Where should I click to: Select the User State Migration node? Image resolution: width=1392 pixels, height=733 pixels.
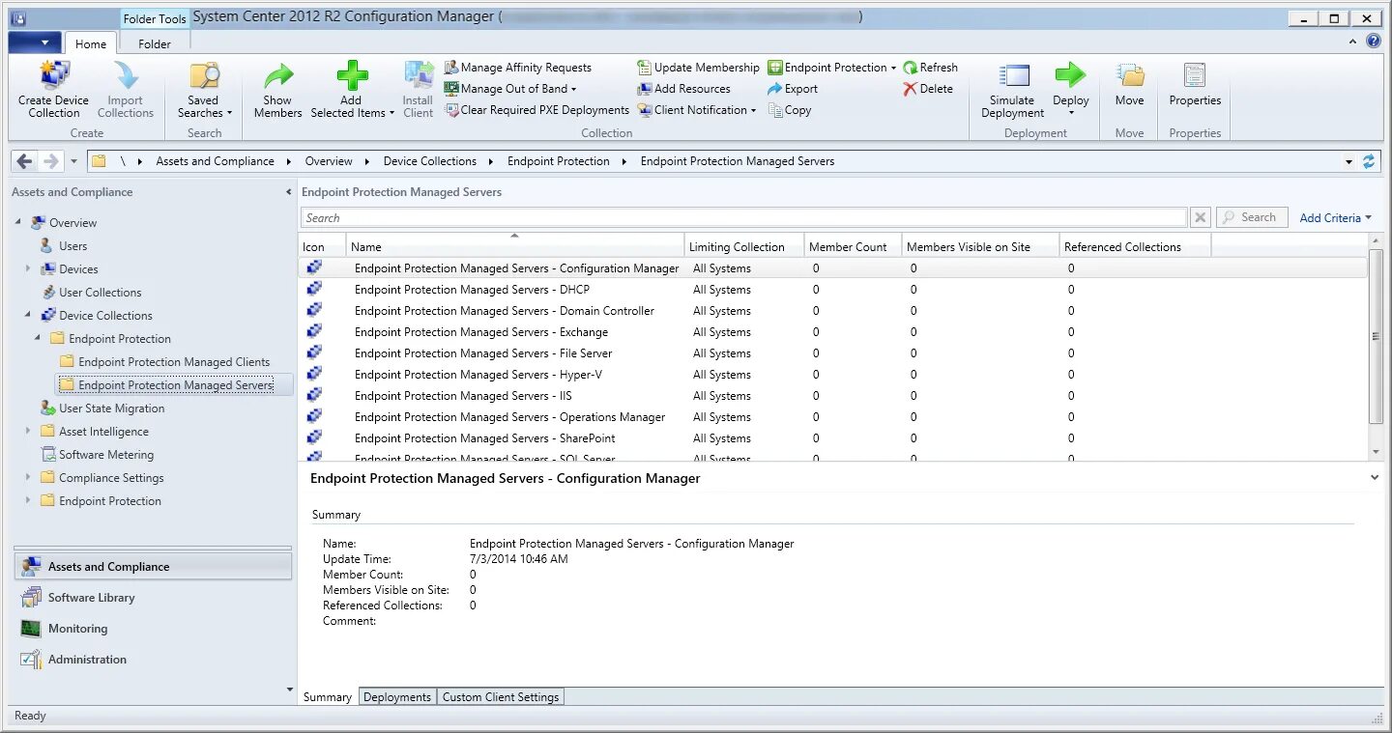pos(111,409)
